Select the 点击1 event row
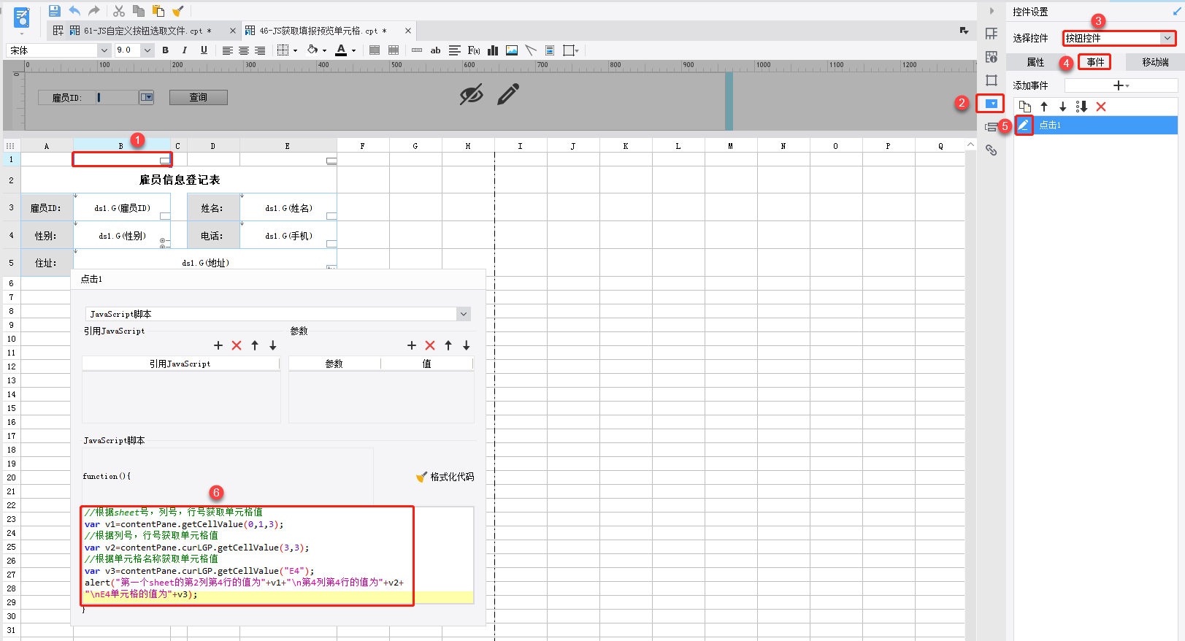This screenshot has width=1185, height=641. pyautogui.click(x=1096, y=125)
